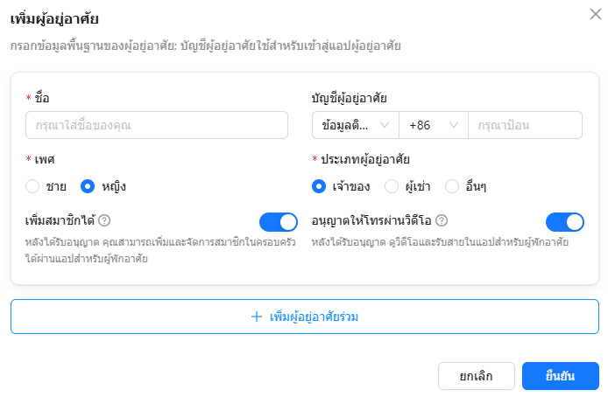Toggle the เพิ่มสมาชิกได้ switch
Image resolution: width=608 pixels, height=397 pixels.
point(279,222)
